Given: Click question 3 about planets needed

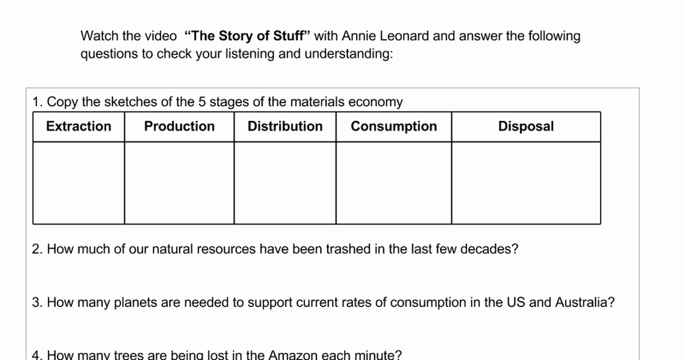Looking at the screenshot, I should point(323,302).
